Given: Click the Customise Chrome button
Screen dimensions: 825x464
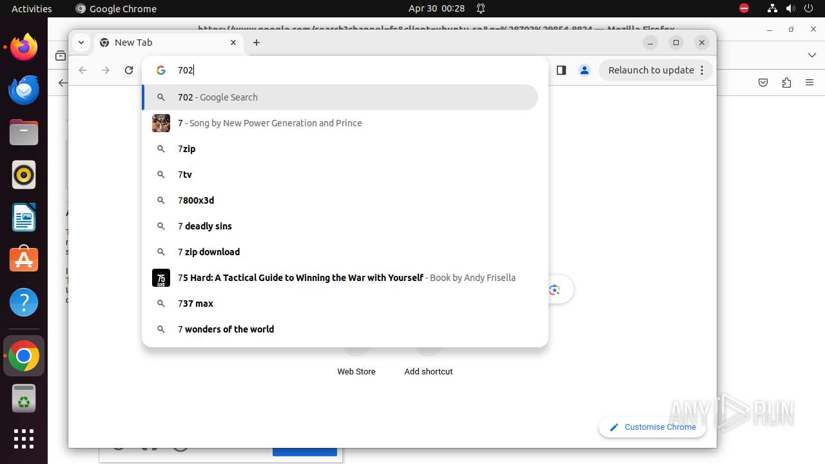Looking at the screenshot, I should tap(652, 427).
